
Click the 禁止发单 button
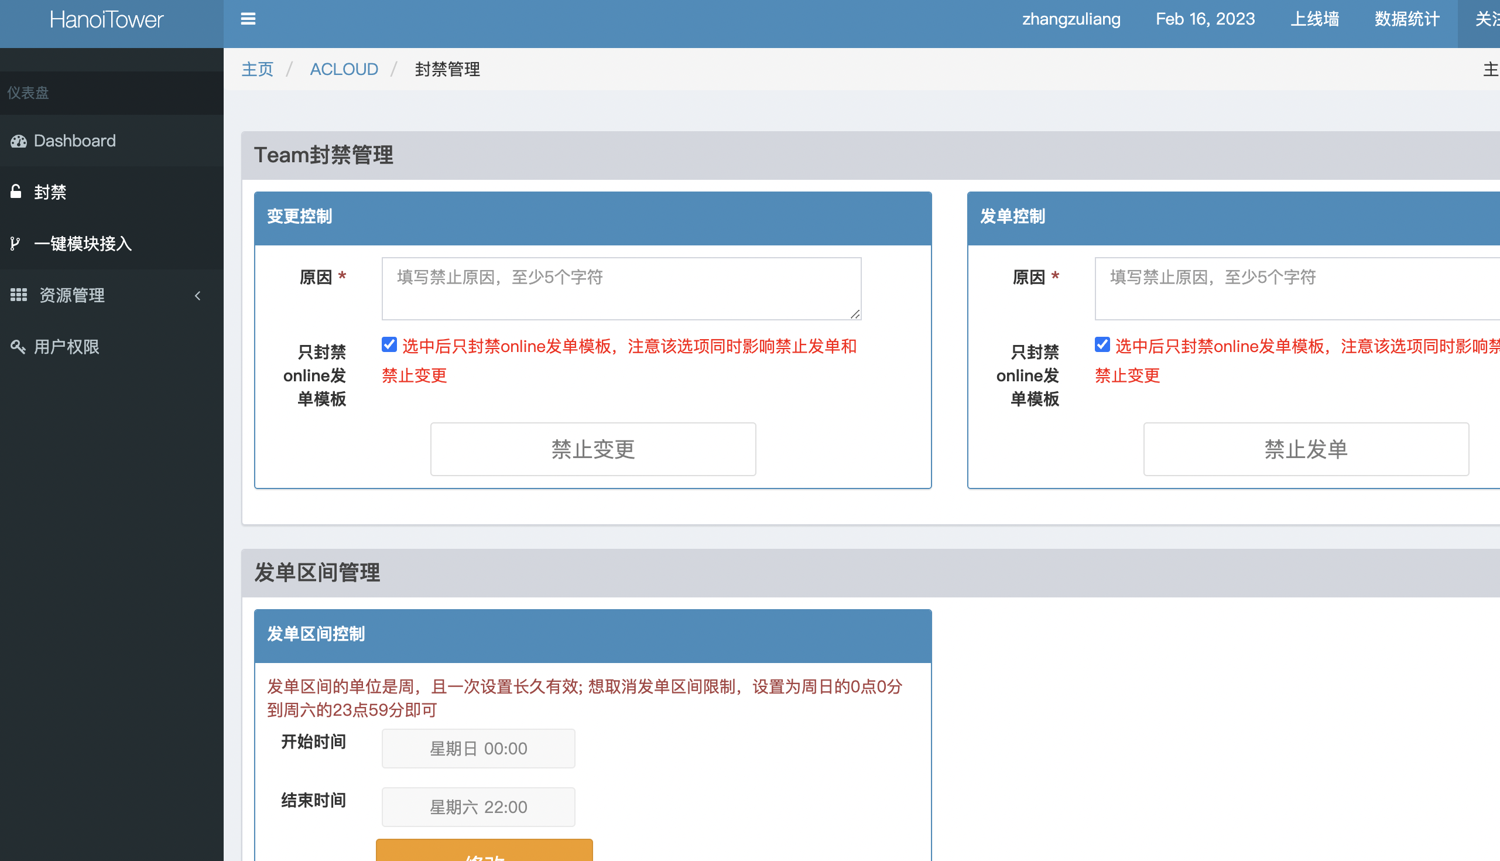1306,449
